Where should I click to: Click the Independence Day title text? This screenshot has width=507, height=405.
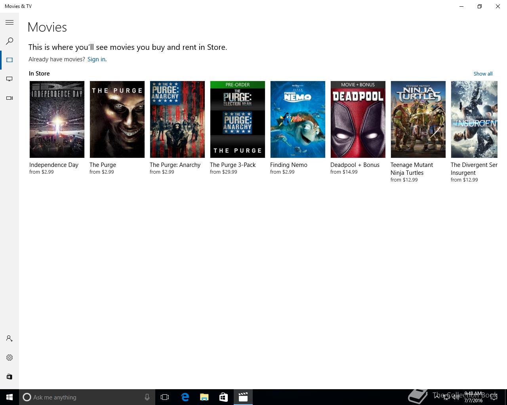pyautogui.click(x=54, y=165)
